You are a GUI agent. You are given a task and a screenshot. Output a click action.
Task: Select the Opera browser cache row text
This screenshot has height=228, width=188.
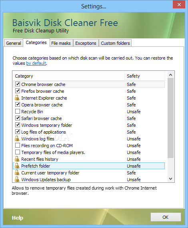click(x=42, y=105)
